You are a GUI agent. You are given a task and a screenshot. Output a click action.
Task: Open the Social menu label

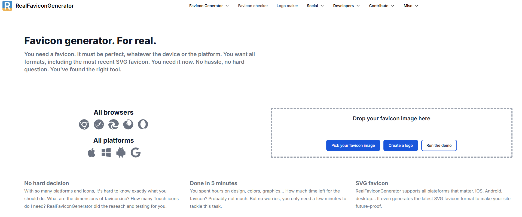pos(312,6)
